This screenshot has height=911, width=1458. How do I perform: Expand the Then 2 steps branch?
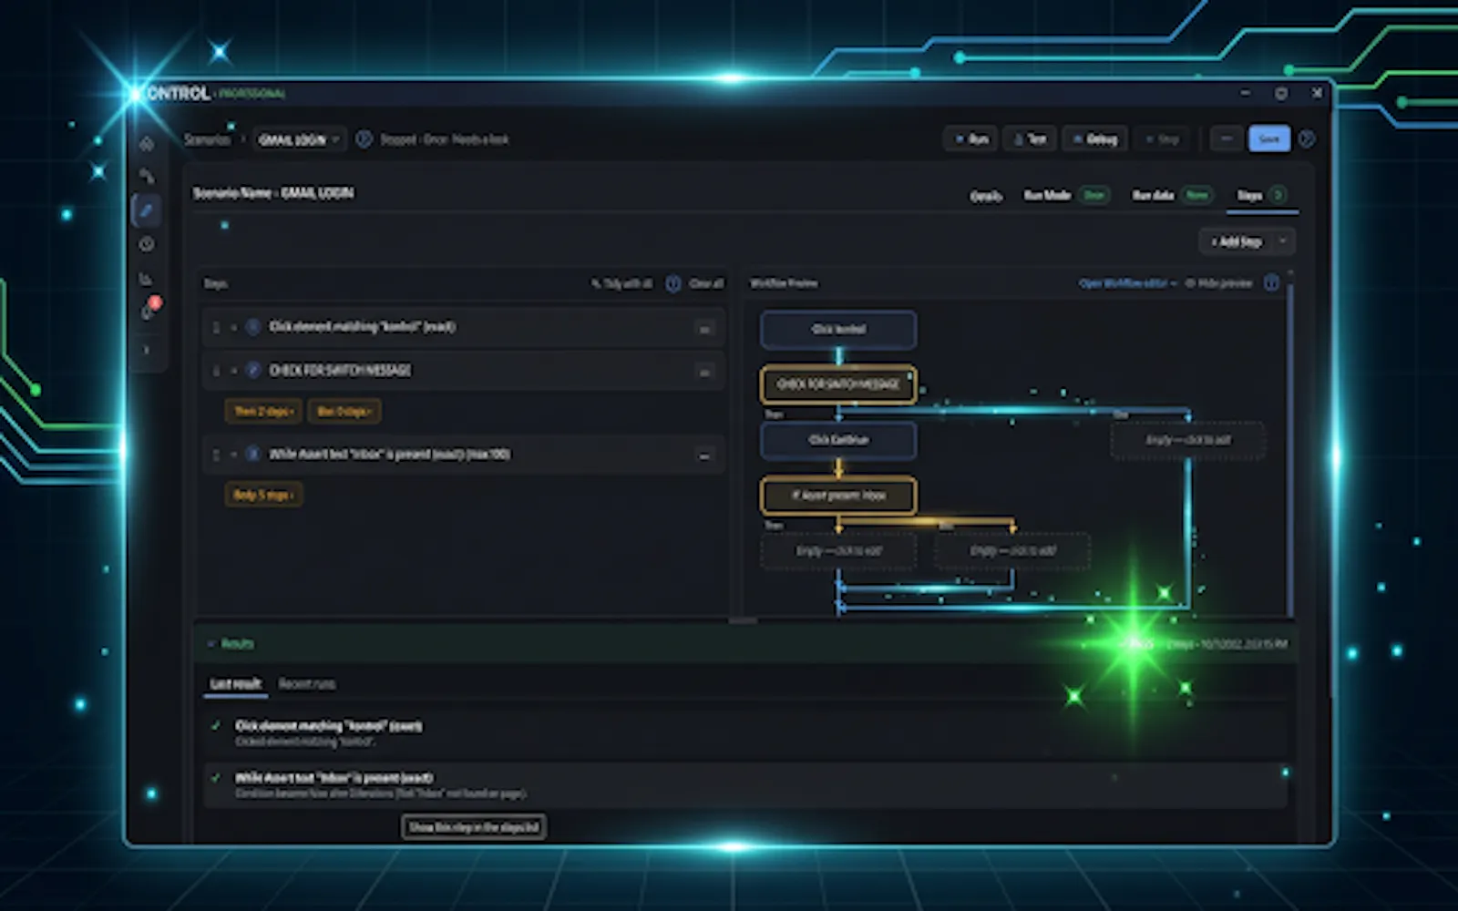point(263,411)
